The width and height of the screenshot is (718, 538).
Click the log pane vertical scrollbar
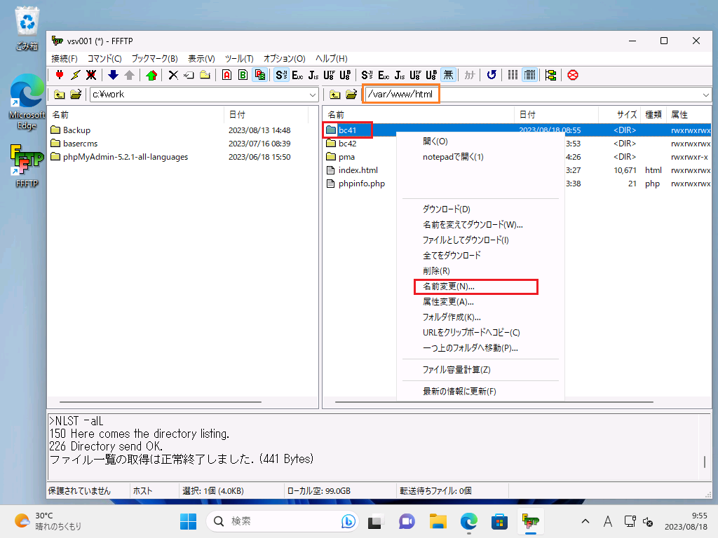[705, 448]
